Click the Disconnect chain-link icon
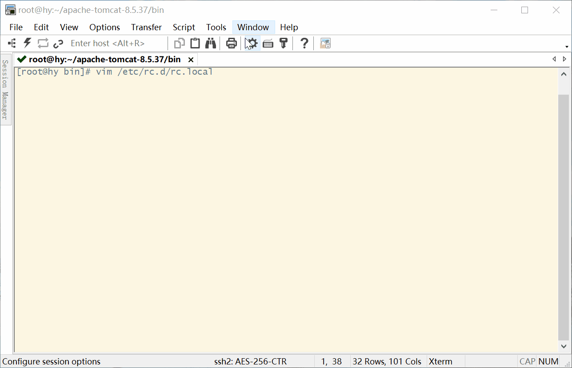 click(x=58, y=43)
